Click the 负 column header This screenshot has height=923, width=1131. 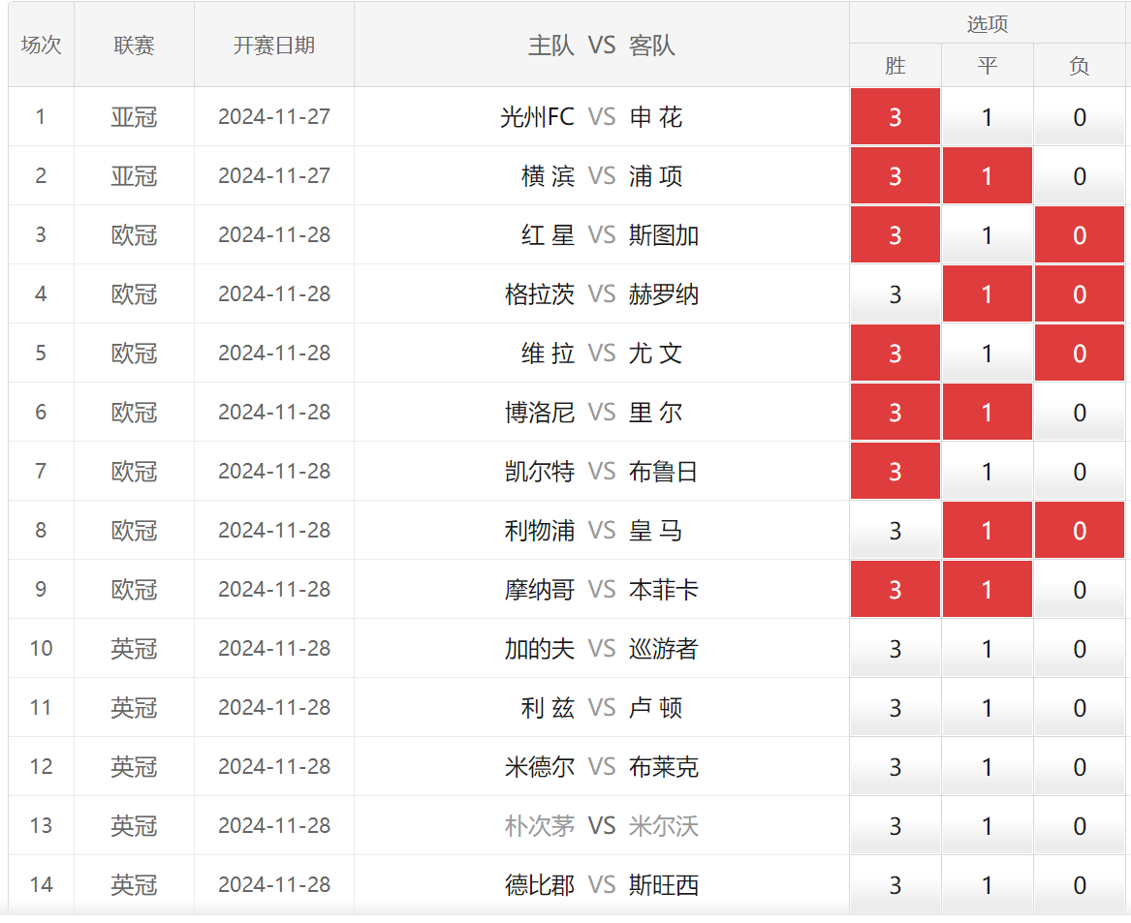(1080, 66)
